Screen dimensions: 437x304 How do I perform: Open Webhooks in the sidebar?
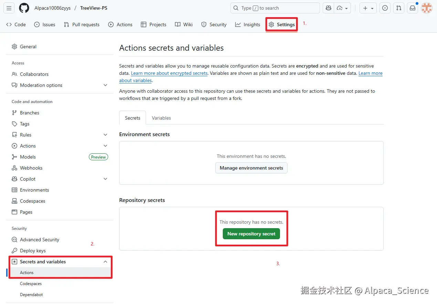tap(31, 168)
